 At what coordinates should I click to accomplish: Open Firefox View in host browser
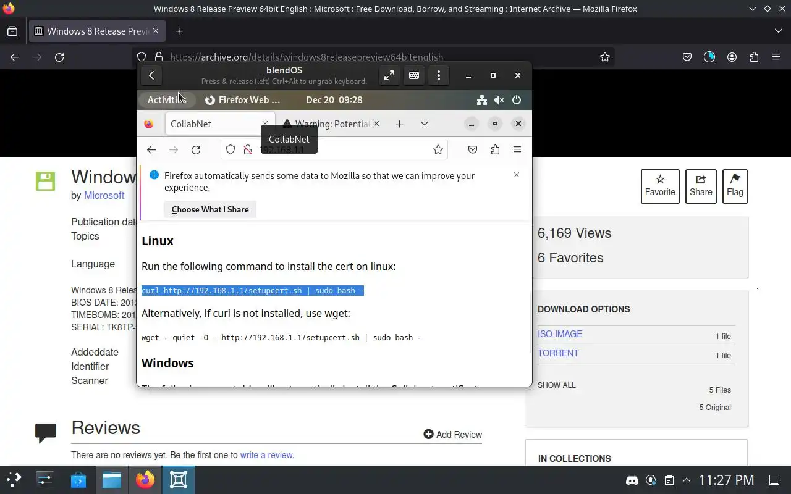12,31
